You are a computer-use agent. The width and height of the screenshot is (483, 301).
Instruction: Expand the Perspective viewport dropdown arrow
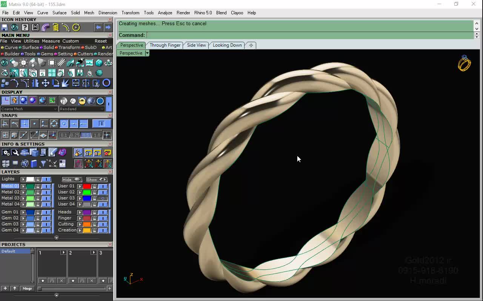pos(147,53)
